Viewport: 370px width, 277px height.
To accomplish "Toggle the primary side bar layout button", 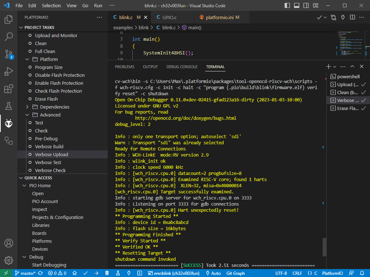I will [287, 6].
